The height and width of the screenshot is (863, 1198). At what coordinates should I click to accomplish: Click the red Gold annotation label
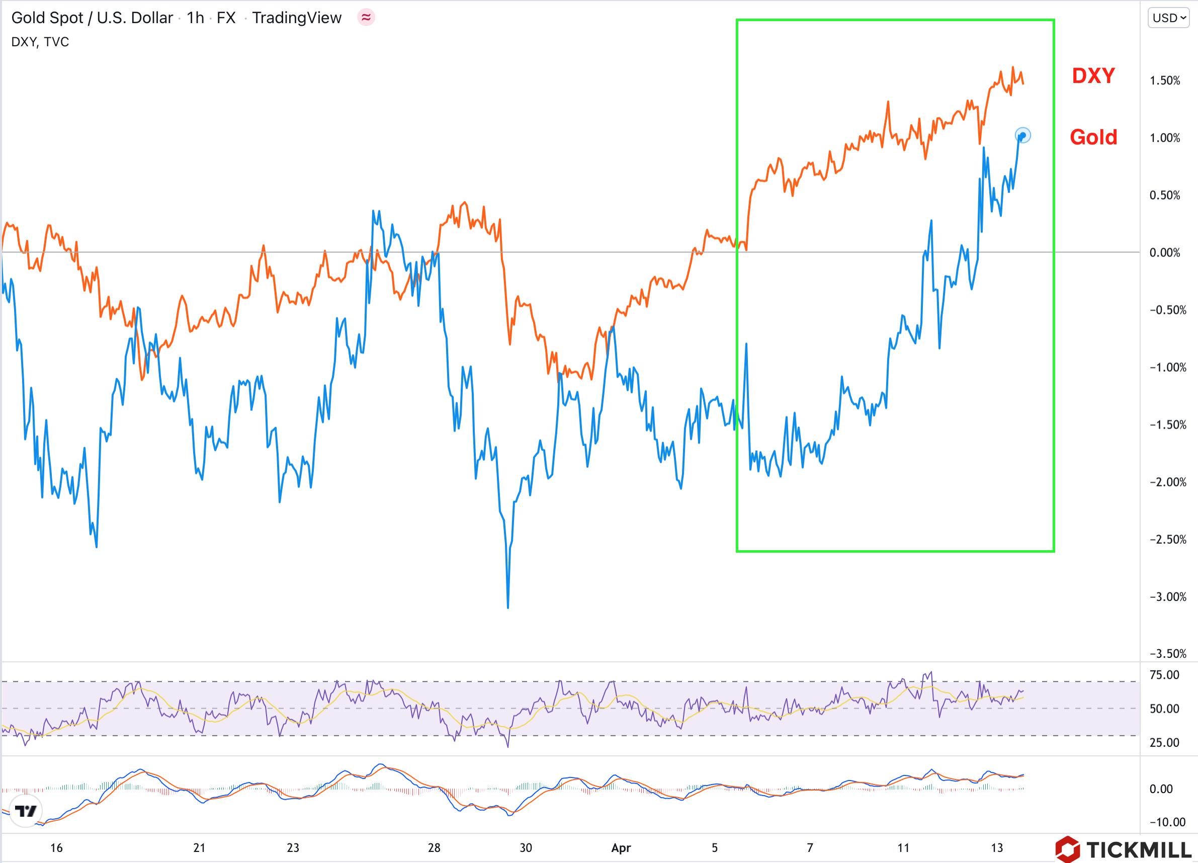pyautogui.click(x=1093, y=137)
